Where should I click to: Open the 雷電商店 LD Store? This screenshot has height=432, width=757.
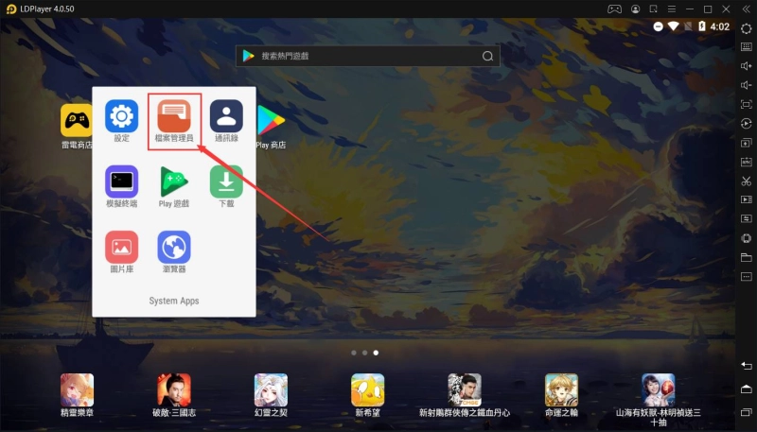click(x=77, y=120)
